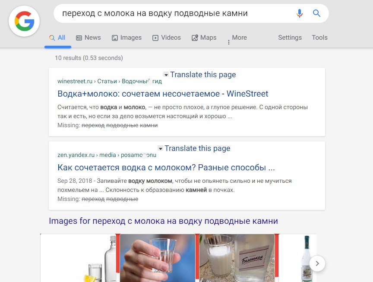The width and height of the screenshot is (373, 282).
Task: Show next images with carousel arrow
Action: [x=317, y=263]
